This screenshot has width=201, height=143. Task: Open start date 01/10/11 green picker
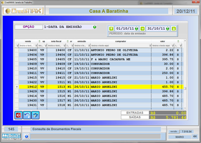tap(137, 29)
